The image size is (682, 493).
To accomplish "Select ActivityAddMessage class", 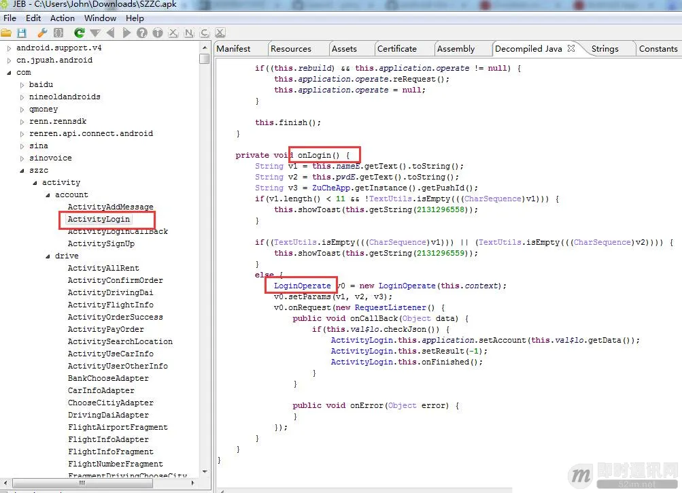I will coord(110,207).
